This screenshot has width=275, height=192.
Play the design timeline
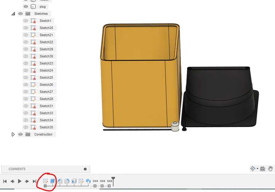coord(20,181)
